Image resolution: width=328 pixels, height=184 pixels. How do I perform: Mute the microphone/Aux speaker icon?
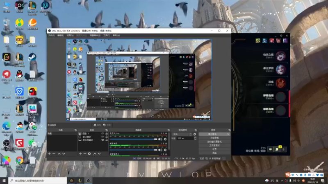click(160, 139)
